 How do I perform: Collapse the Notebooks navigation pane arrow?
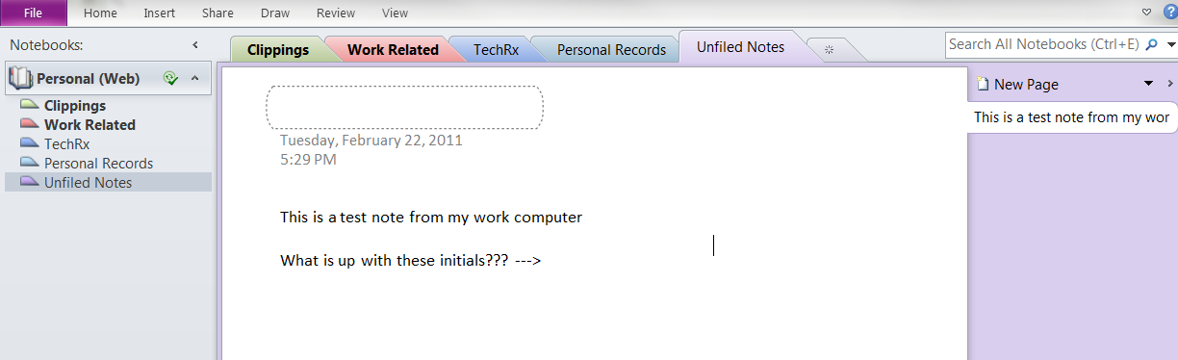coord(195,45)
